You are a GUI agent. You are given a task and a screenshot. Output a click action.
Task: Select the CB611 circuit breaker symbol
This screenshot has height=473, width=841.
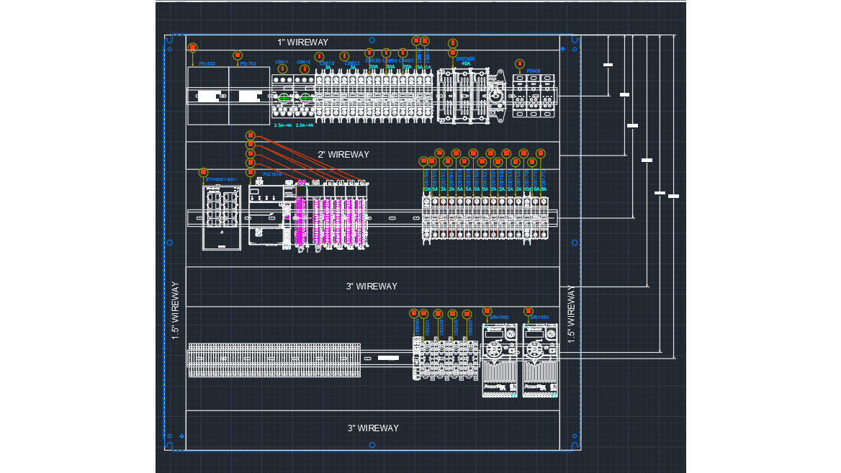[x=282, y=97]
